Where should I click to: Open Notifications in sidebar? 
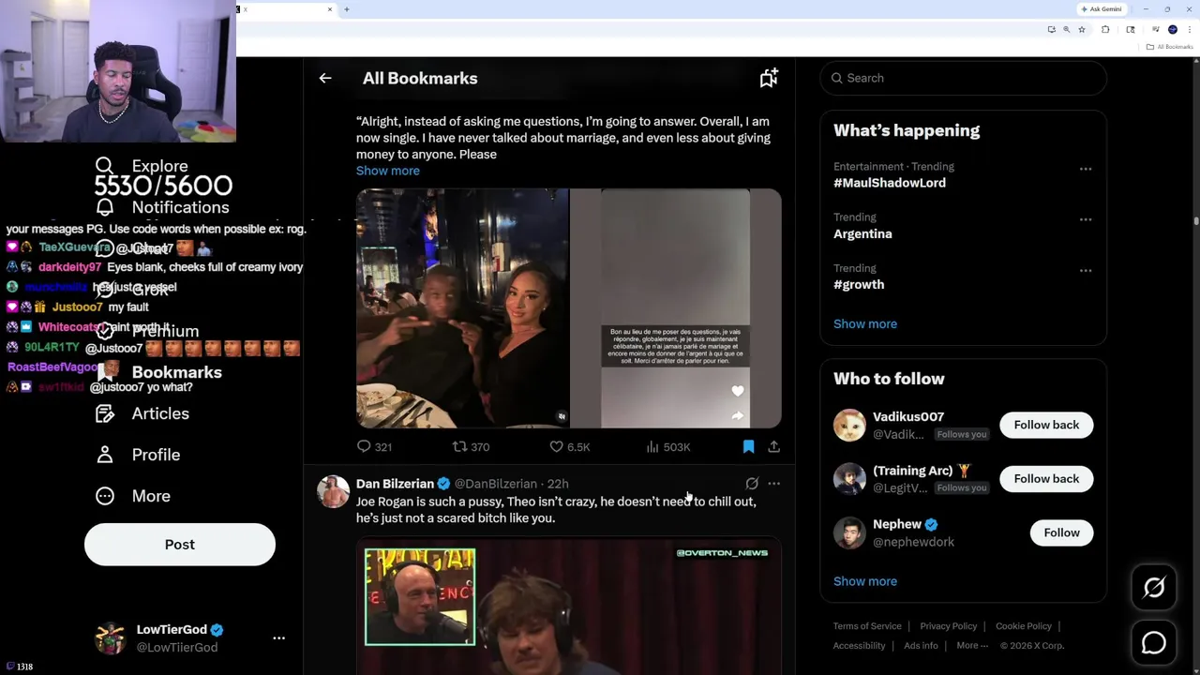(163, 207)
